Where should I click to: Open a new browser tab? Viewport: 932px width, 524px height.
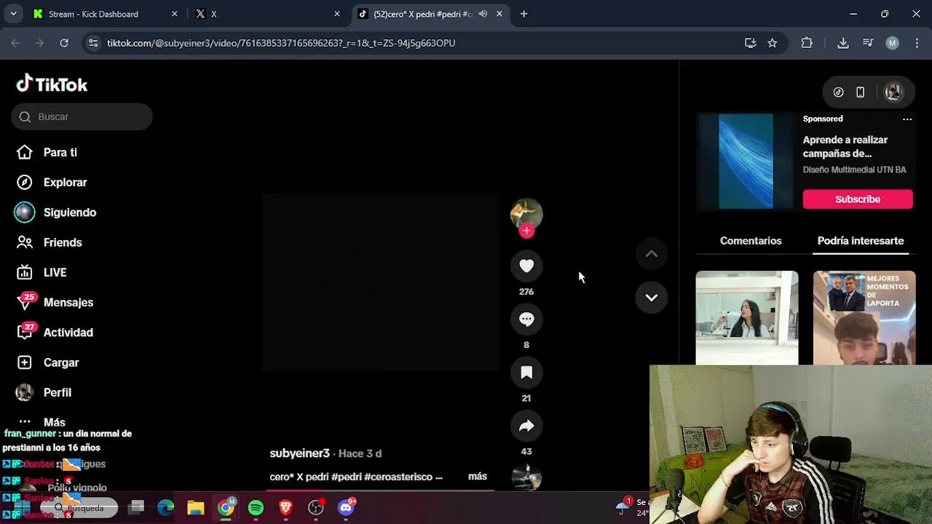click(524, 14)
